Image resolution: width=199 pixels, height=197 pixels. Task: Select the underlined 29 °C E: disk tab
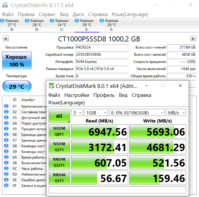[87, 25]
